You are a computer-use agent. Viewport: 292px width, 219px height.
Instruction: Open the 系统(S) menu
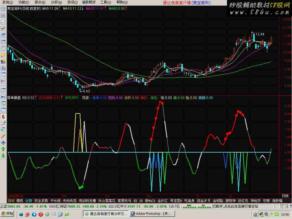[7, 2]
